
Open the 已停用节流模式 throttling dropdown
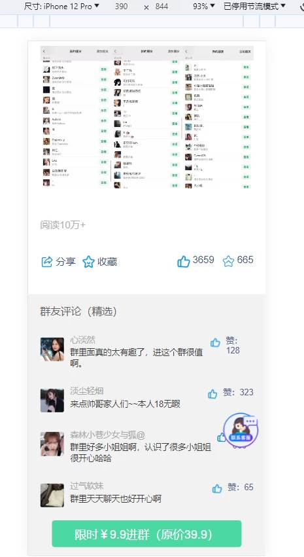[x=255, y=6]
